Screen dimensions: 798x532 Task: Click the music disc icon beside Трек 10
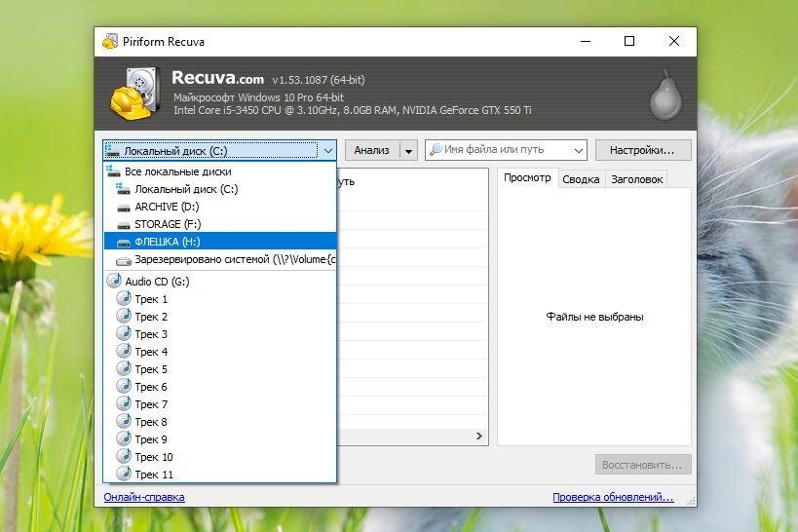124,456
